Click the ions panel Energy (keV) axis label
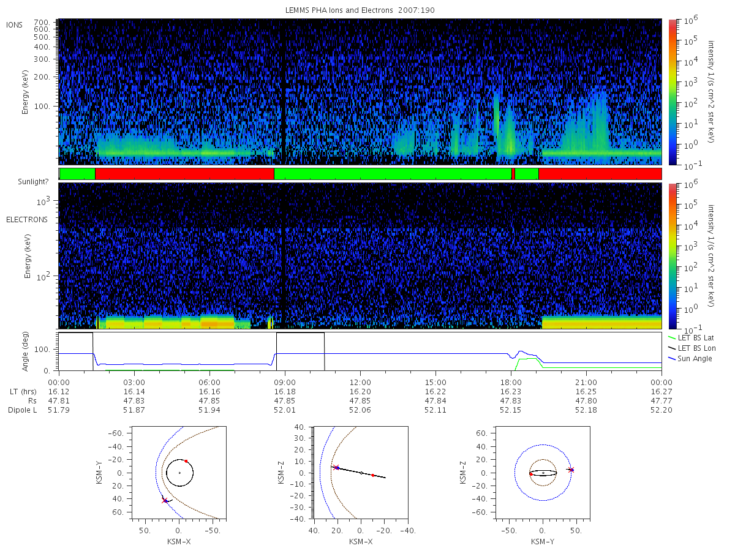This screenshot has width=735, height=551. [x=25, y=92]
